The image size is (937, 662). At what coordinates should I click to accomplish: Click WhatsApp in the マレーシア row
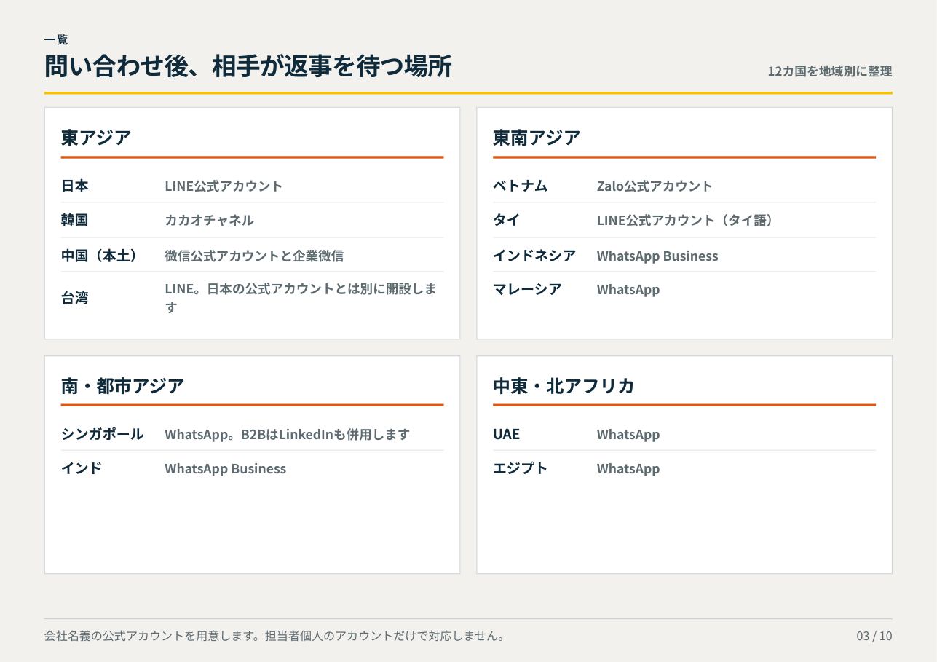[628, 289]
